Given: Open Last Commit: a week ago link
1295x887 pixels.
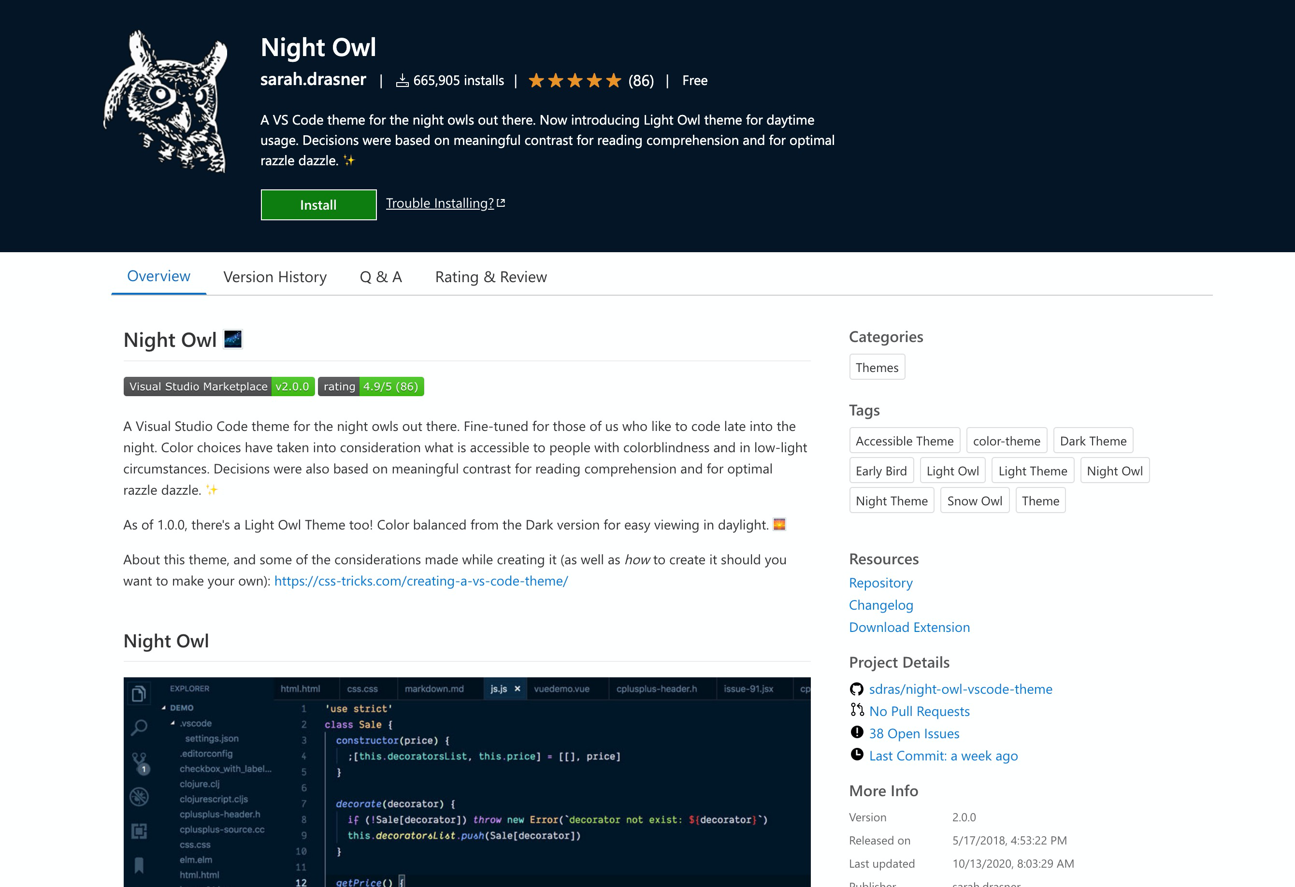Looking at the screenshot, I should coord(943,756).
